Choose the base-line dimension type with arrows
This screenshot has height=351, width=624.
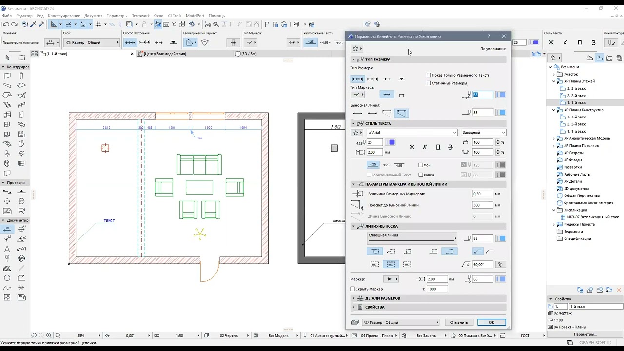point(387,79)
